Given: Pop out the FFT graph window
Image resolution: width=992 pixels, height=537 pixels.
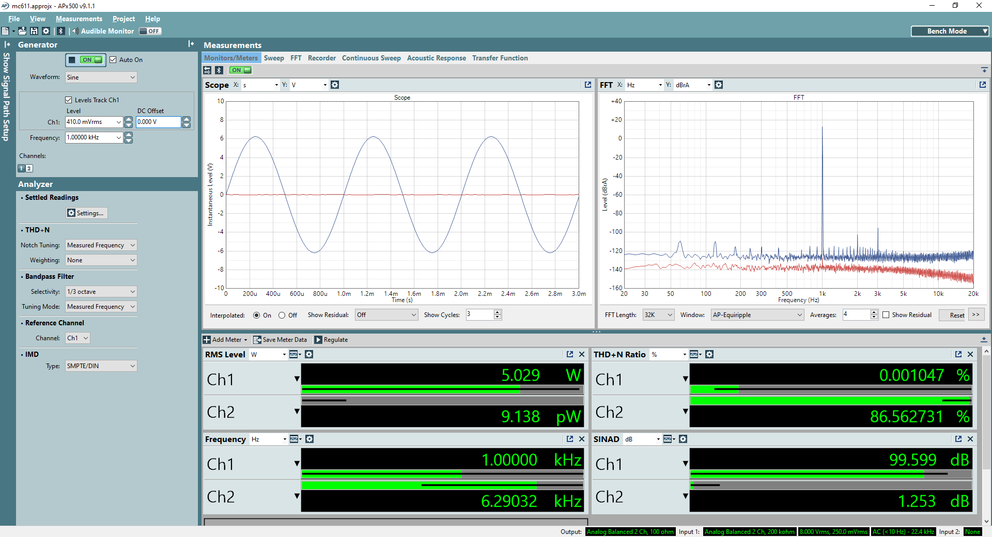Looking at the screenshot, I should [983, 85].
